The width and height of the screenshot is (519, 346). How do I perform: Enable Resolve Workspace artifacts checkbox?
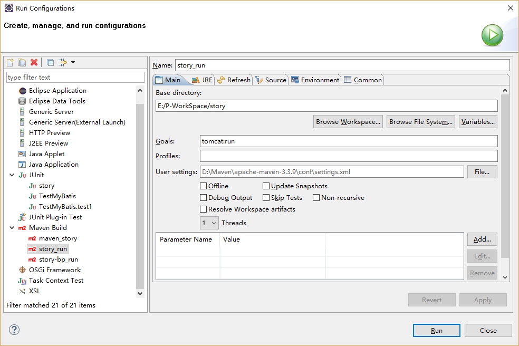[x=203, y=209]
